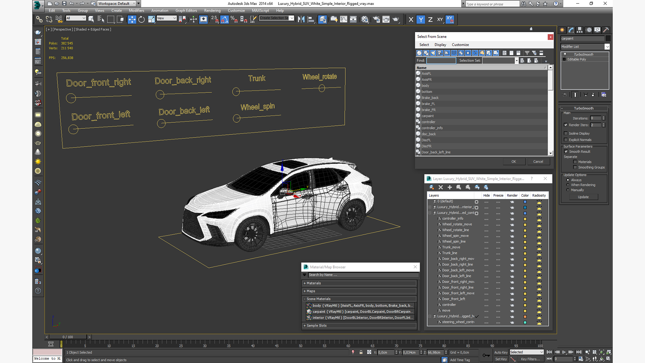Click the Auto Key button
Screen dimensions: 645x363
tap(501, 353)
